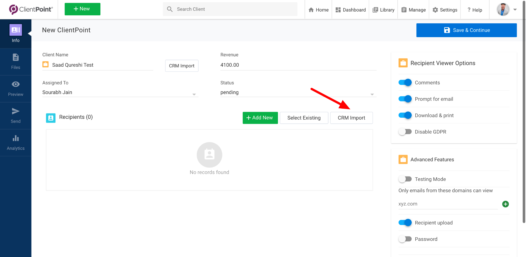This screenshot has height=257, width=526.
Task: Toggle Download & print switch
Action: (x=405, y=115)
